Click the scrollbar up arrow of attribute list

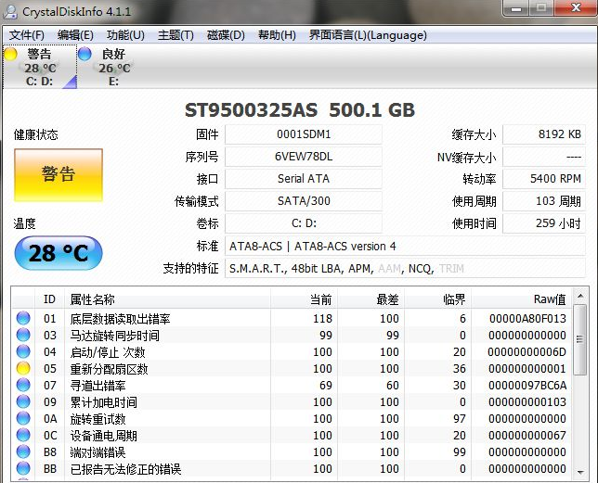(x=580, y=296)
